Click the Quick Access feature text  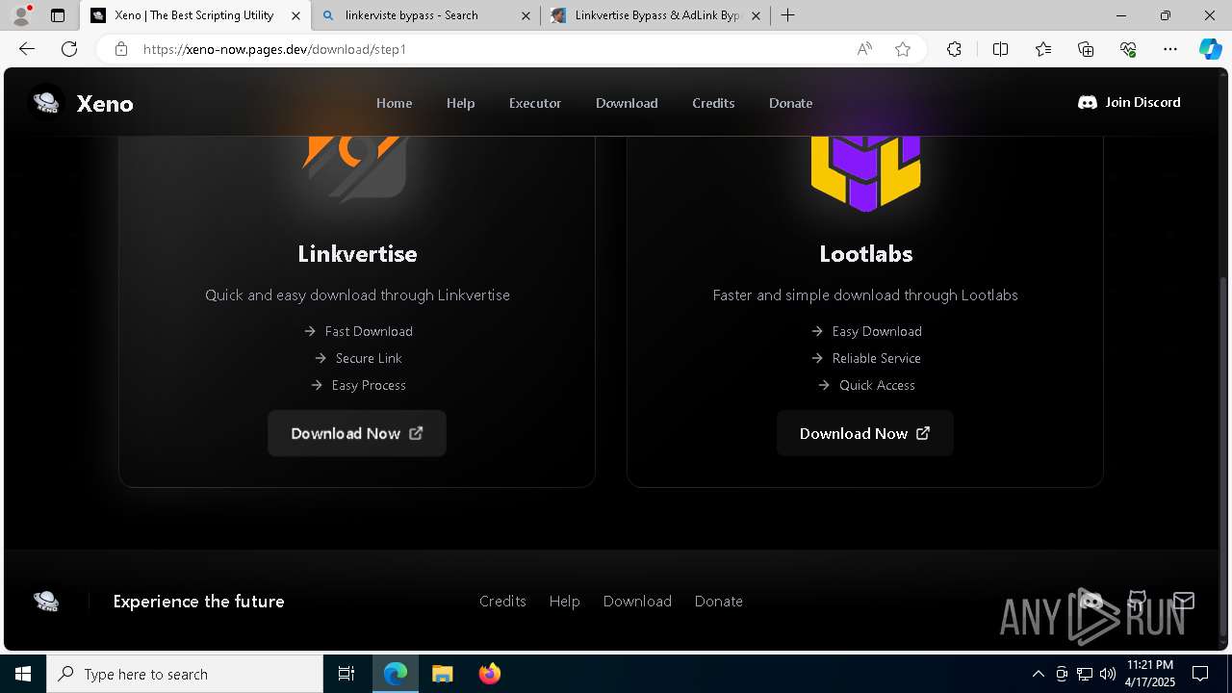coord(877,385)
